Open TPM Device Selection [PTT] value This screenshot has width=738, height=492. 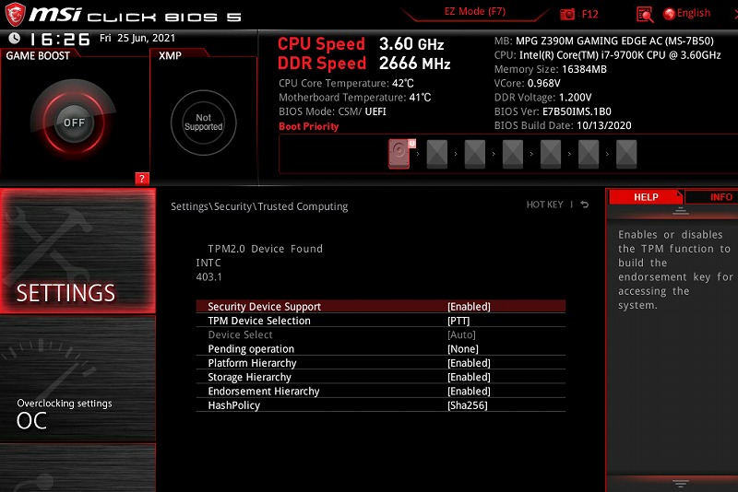[458, 321]
